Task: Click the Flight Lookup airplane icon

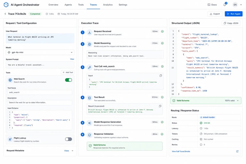Action: (x=10, y=139)
